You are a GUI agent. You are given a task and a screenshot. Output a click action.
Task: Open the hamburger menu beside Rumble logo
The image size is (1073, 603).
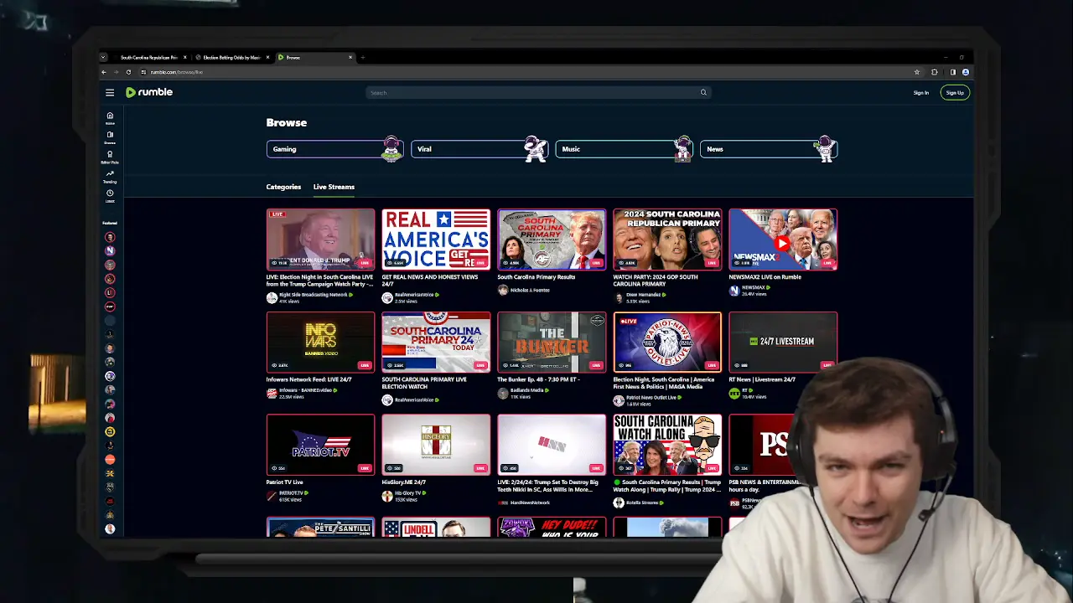(x=110, y=93)
